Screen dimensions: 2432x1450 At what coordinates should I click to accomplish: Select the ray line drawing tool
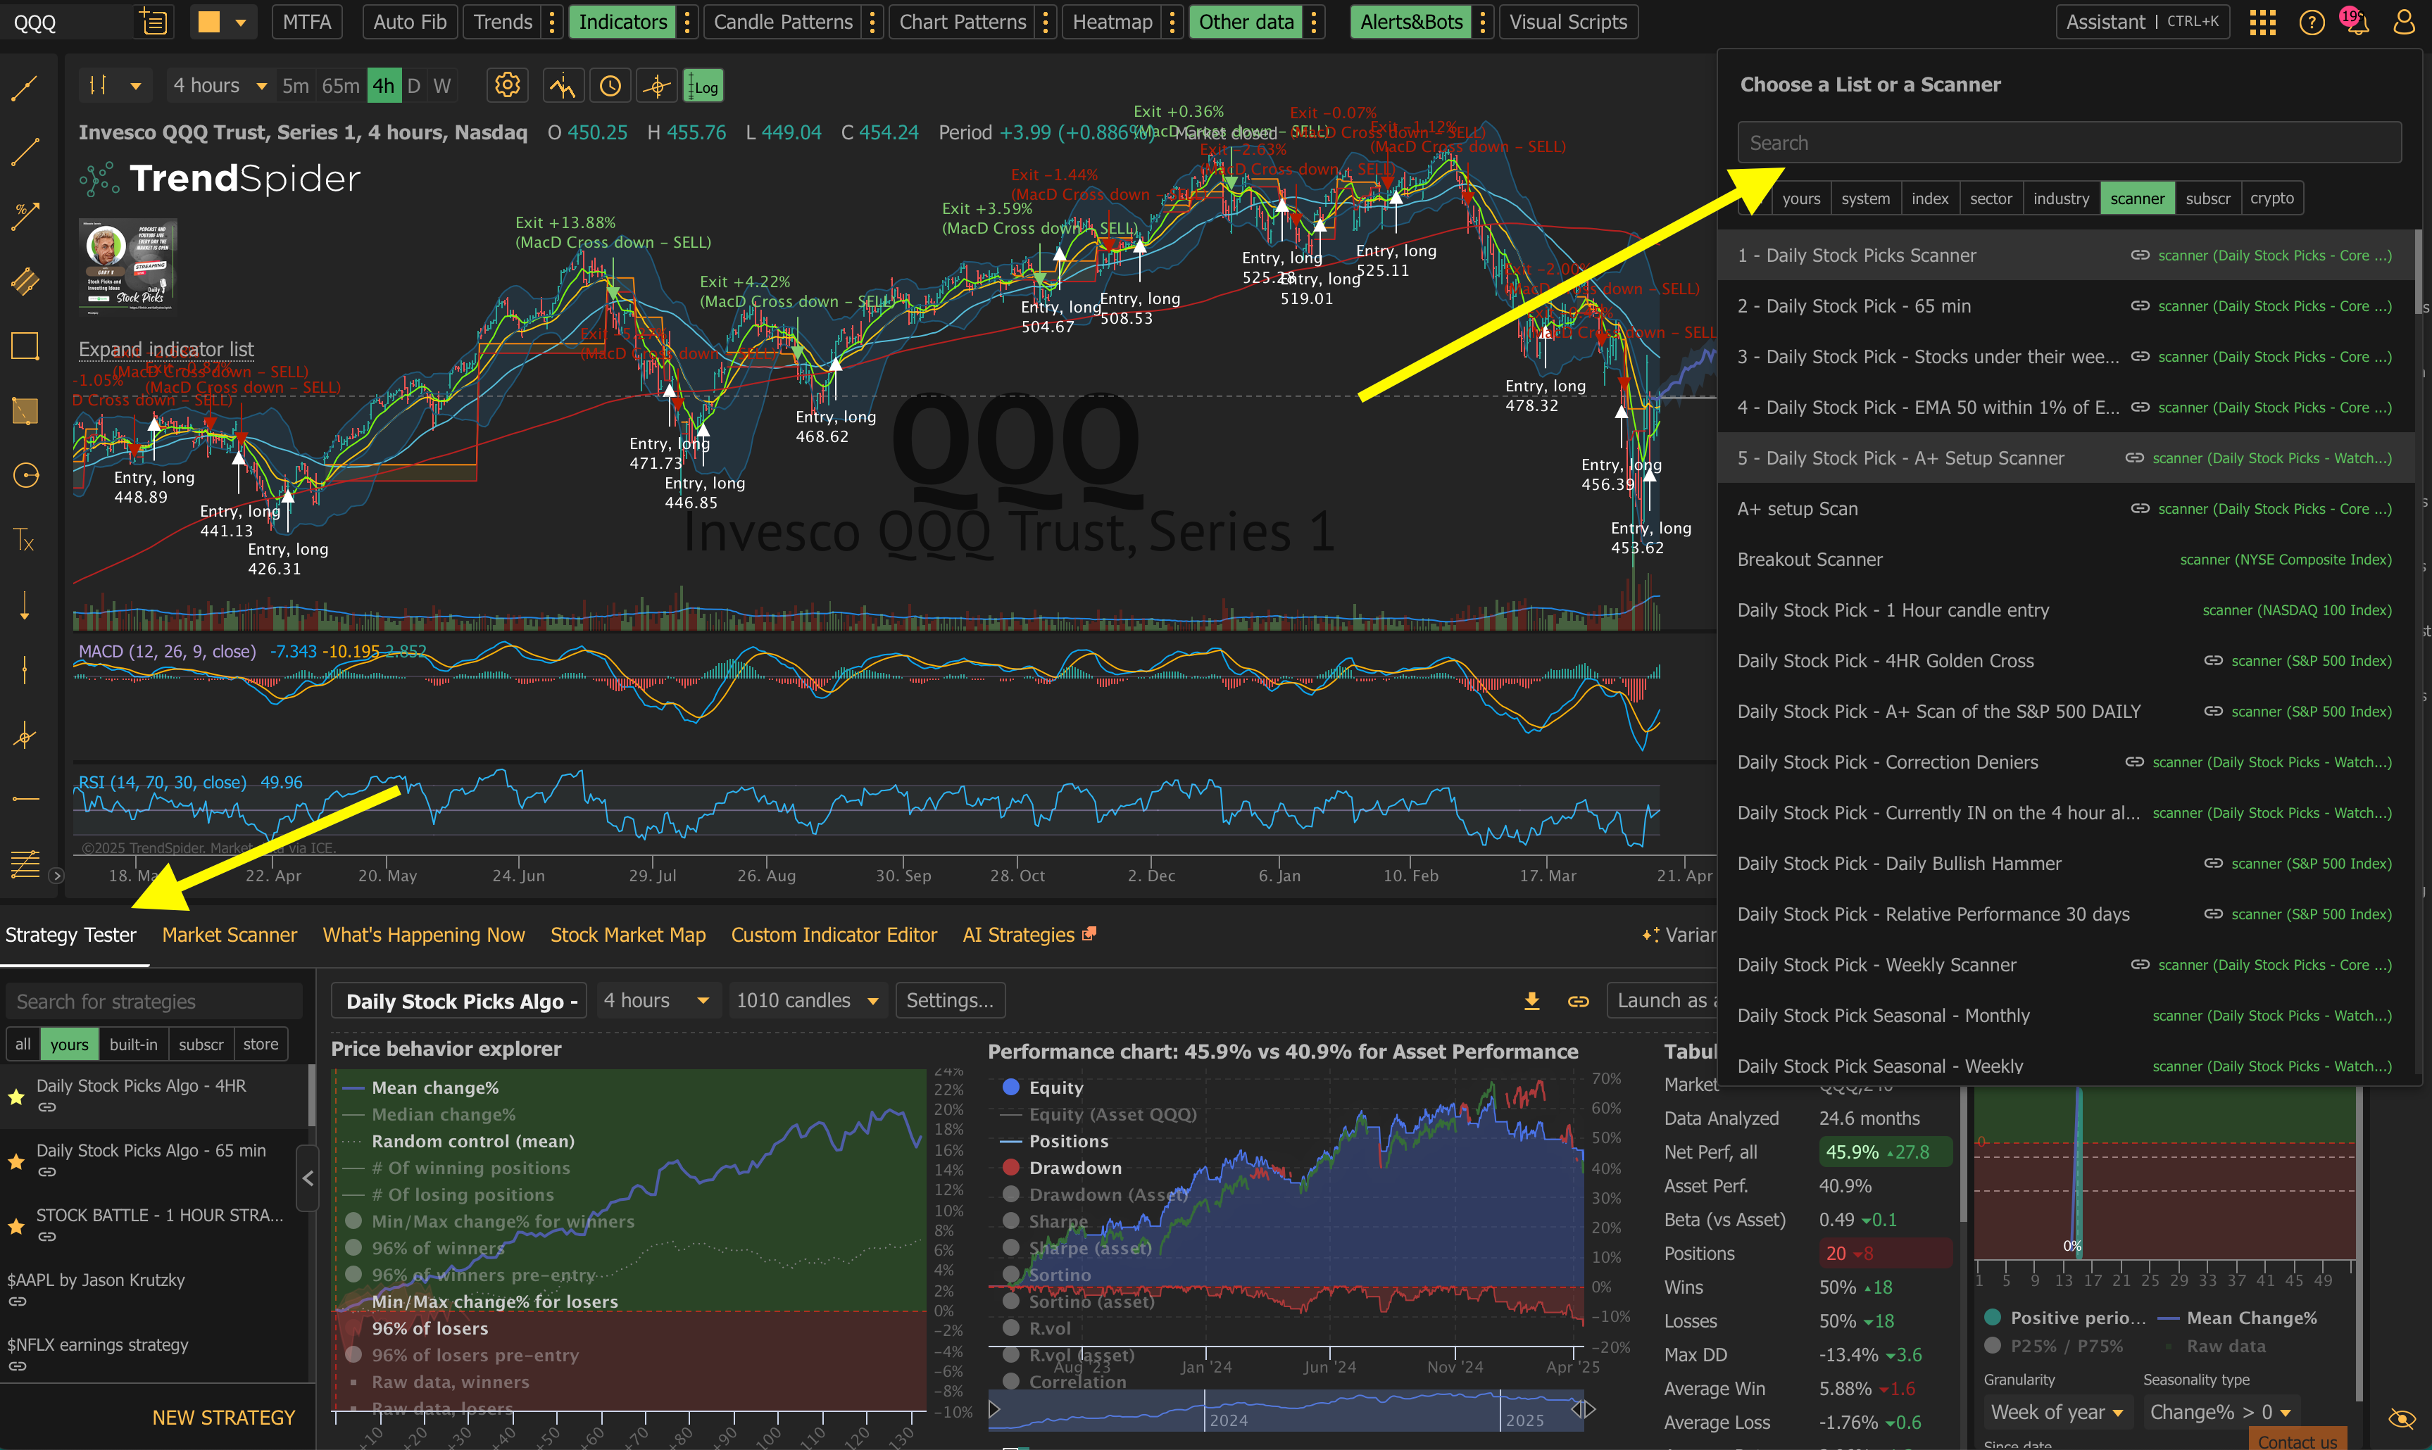tap(25, 151)
